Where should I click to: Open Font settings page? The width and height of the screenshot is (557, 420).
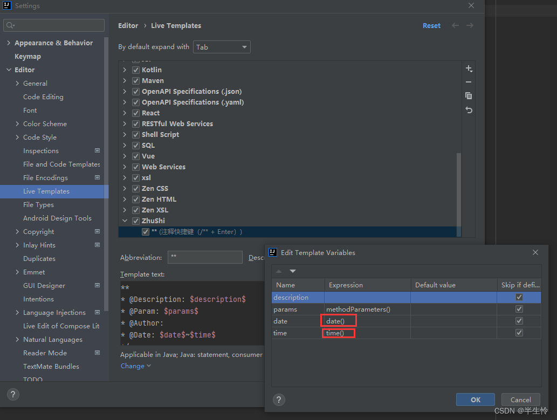tap(30, 110)
